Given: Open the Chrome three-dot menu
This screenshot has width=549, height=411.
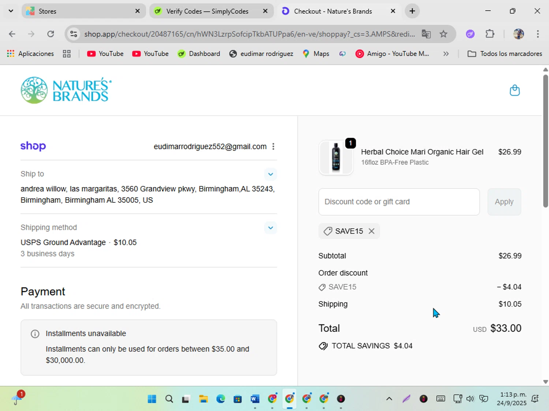Looking at the screenshot, I should [538, 34].
